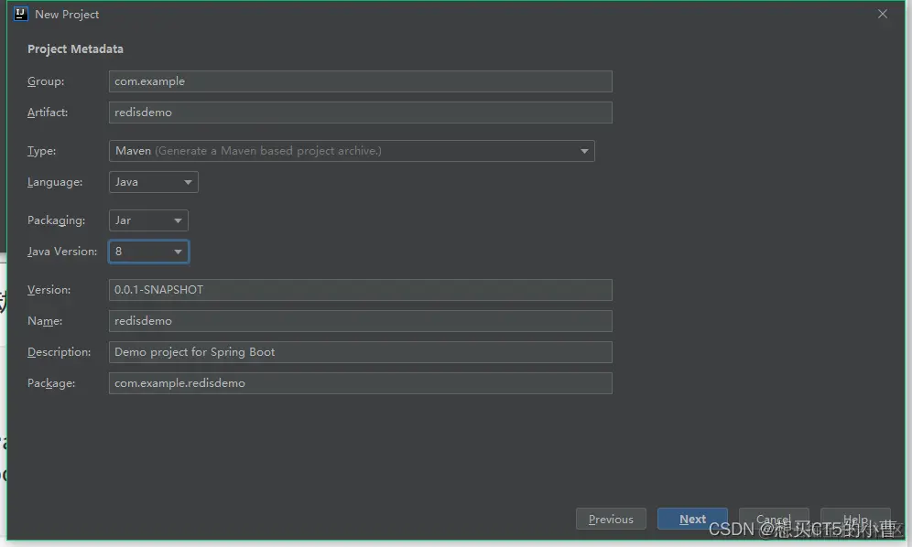The height and width of the screenshot is (547, 912).
Task: Click the IntelliJ IDEA logo icon
Action: pos(21,14)
